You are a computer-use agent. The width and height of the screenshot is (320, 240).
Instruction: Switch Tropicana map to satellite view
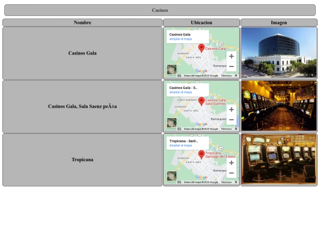(172, 176)
